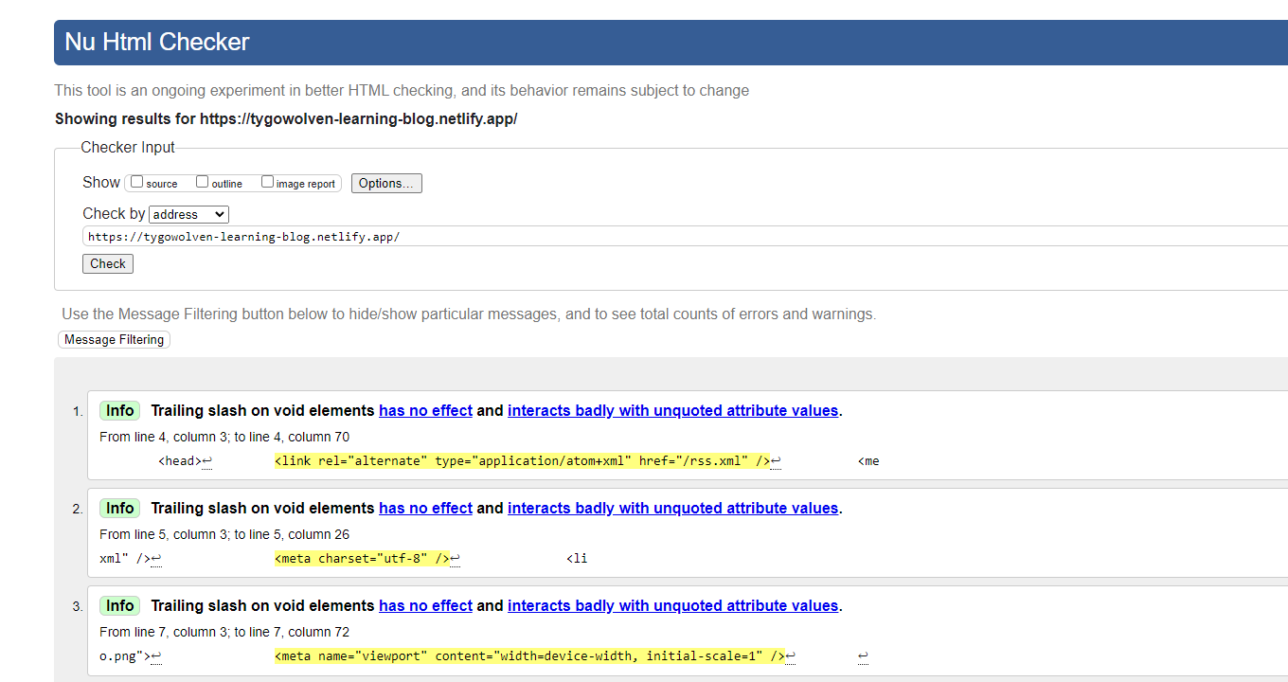The width and height of the screenshot is (1288, 682).
Task: Open 'interacts badly with unquoted attribute values' link in message 3
Action: point(672,605)
